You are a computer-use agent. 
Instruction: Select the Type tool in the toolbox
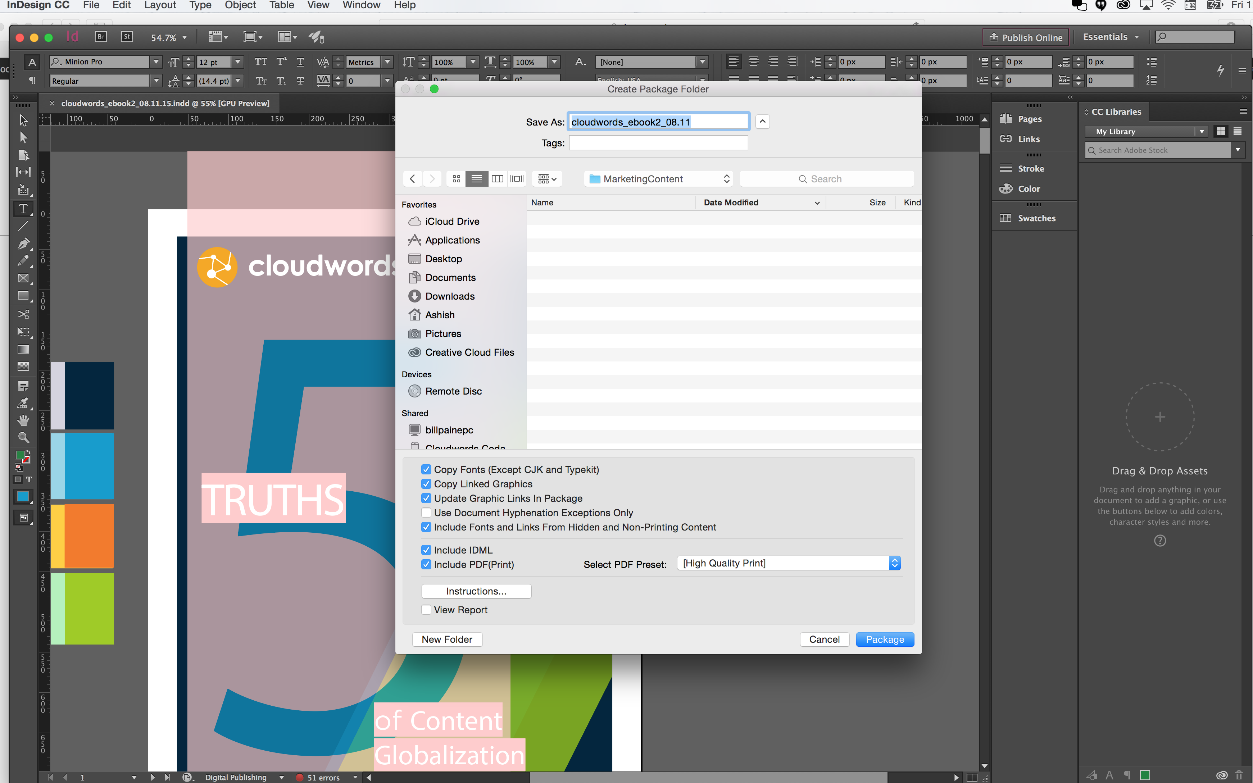[23, 209]
